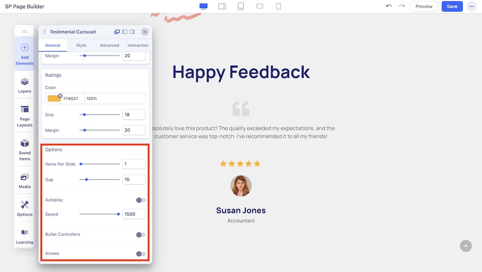482x272 pixels.
Task: Enable the Autoplay toggle
Action: 140,200
